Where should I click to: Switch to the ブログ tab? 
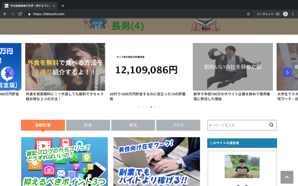tap(178, 125)
